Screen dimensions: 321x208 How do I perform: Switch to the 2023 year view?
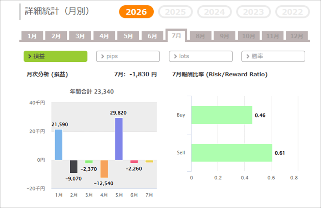(x=254, y=12)
